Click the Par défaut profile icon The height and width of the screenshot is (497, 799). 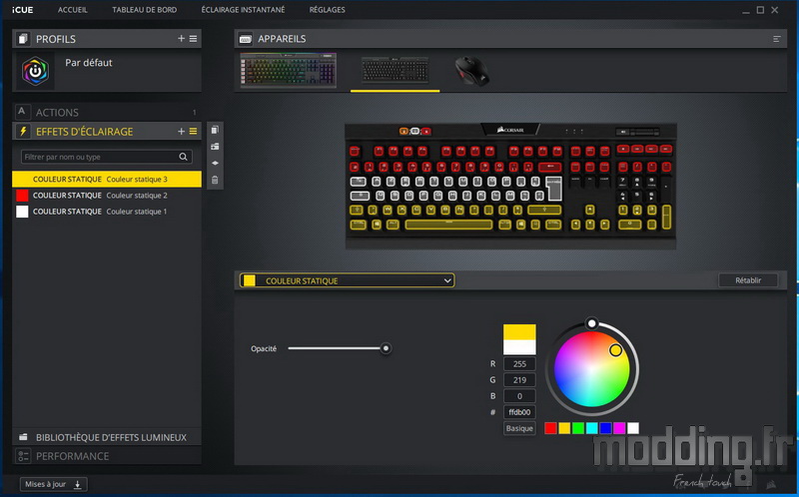coord(35,71)
